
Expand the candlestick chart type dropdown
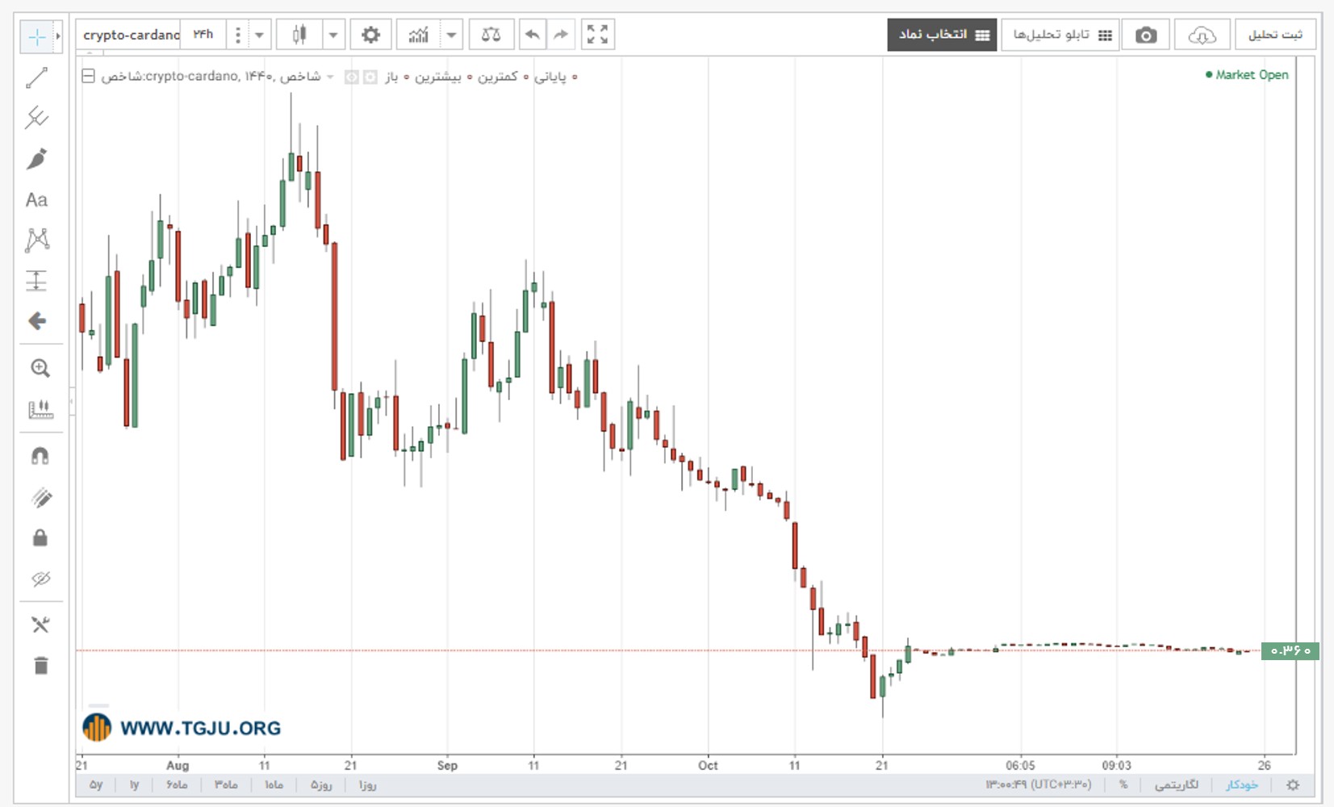(333, 35)
